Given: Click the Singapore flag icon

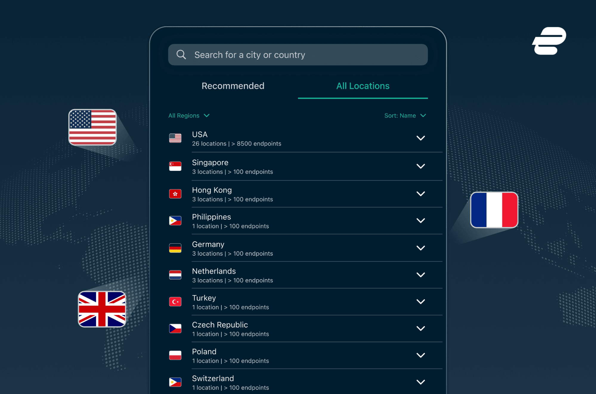Looking at the screenshot, I should point(175,166).
